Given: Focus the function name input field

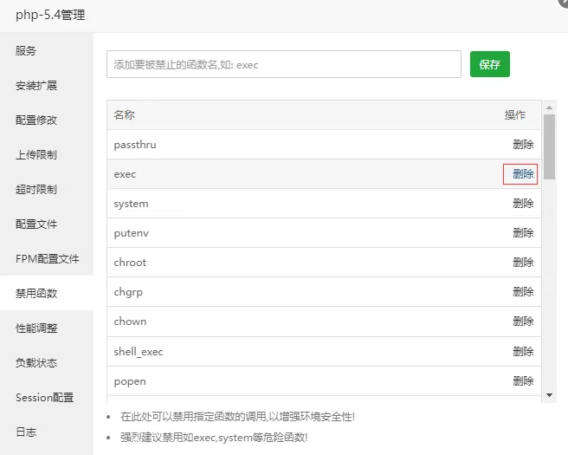Looking at the screenshot, I should tap(284, 64).
